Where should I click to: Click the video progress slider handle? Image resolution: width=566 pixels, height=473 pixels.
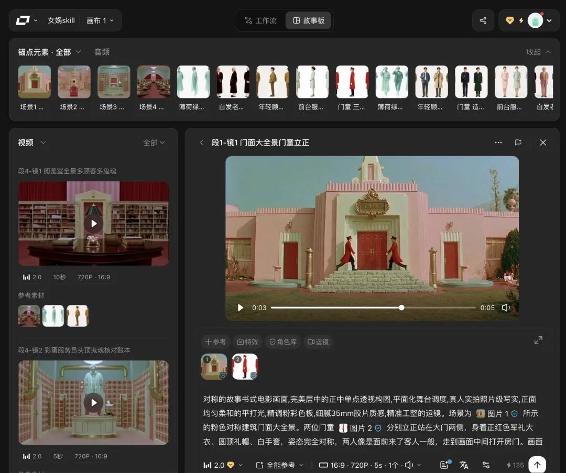pos(401,308)
